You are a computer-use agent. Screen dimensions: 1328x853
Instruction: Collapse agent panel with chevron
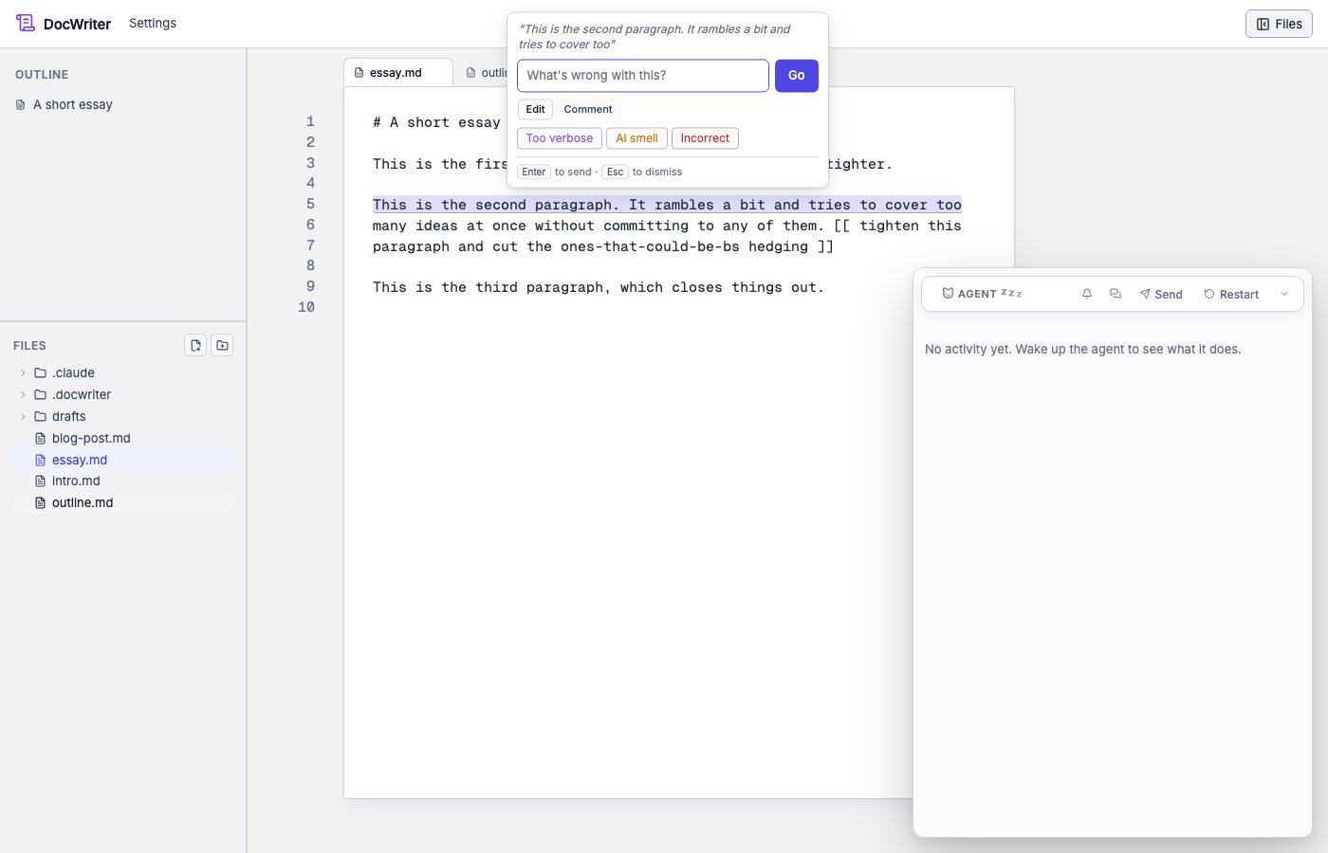[x=1284, y=294]
